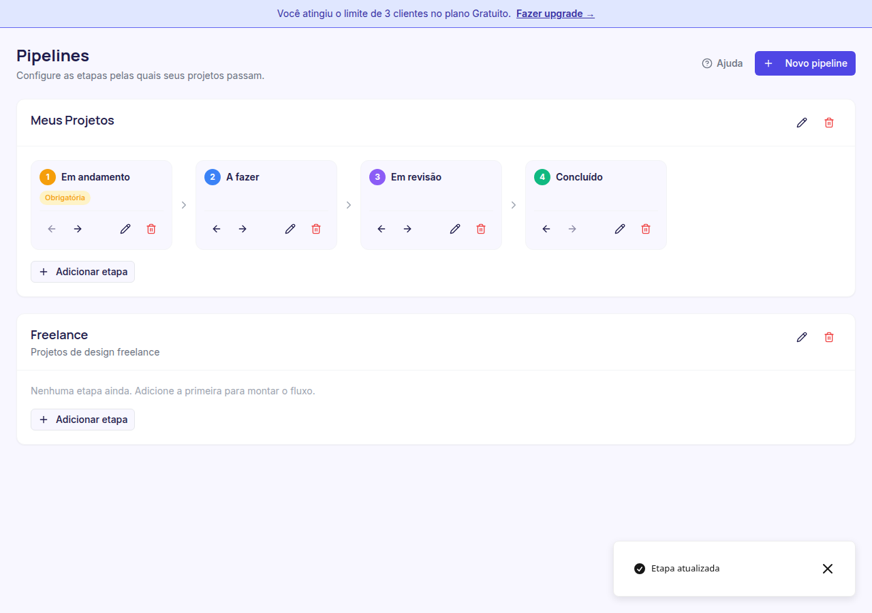Move Em andamento stage right arrow
Image resolution: width=872 pixels, height=613 pixels.
[x=78, y=229]
